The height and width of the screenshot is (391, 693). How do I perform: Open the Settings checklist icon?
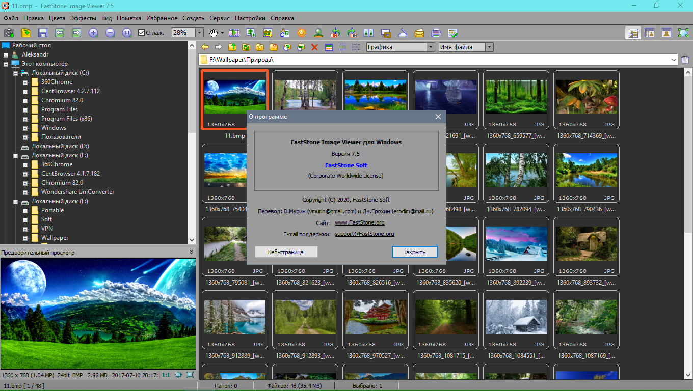(453, 33)
